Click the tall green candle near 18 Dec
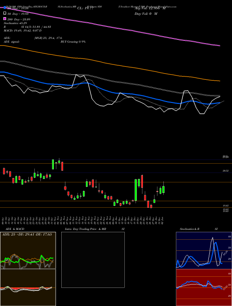The height and width of the screenshot is (306, 232). coord(136,190)
